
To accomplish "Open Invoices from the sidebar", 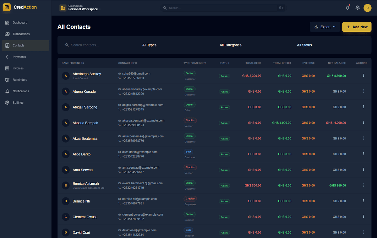I will pos(18,68).
